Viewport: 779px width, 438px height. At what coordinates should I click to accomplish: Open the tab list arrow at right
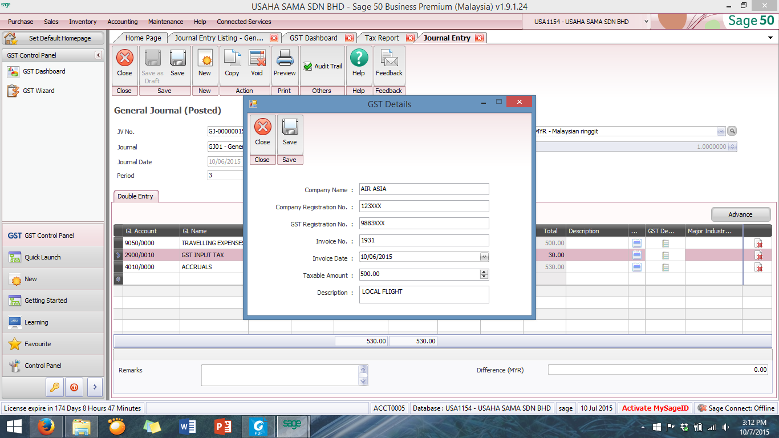point(770,38)
